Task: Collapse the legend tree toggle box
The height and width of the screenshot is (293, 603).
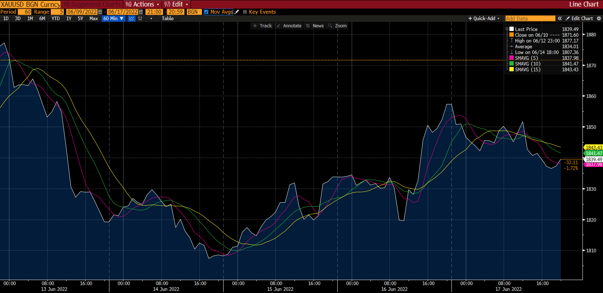Action: click(x=507, y=29)
